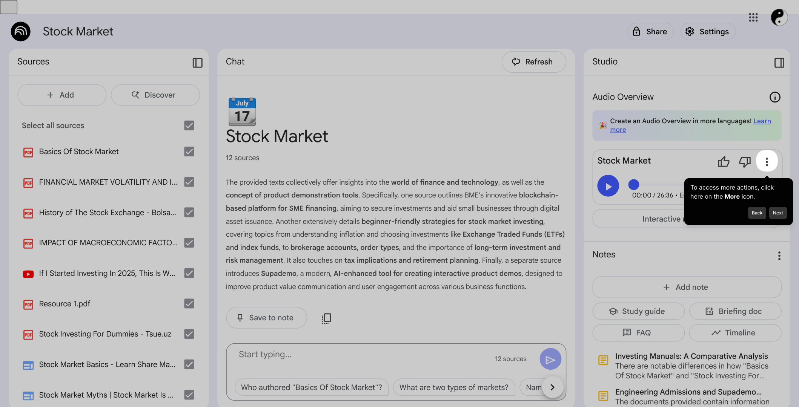Ask Who authored "Basics Of Stock Market"?

312,387
